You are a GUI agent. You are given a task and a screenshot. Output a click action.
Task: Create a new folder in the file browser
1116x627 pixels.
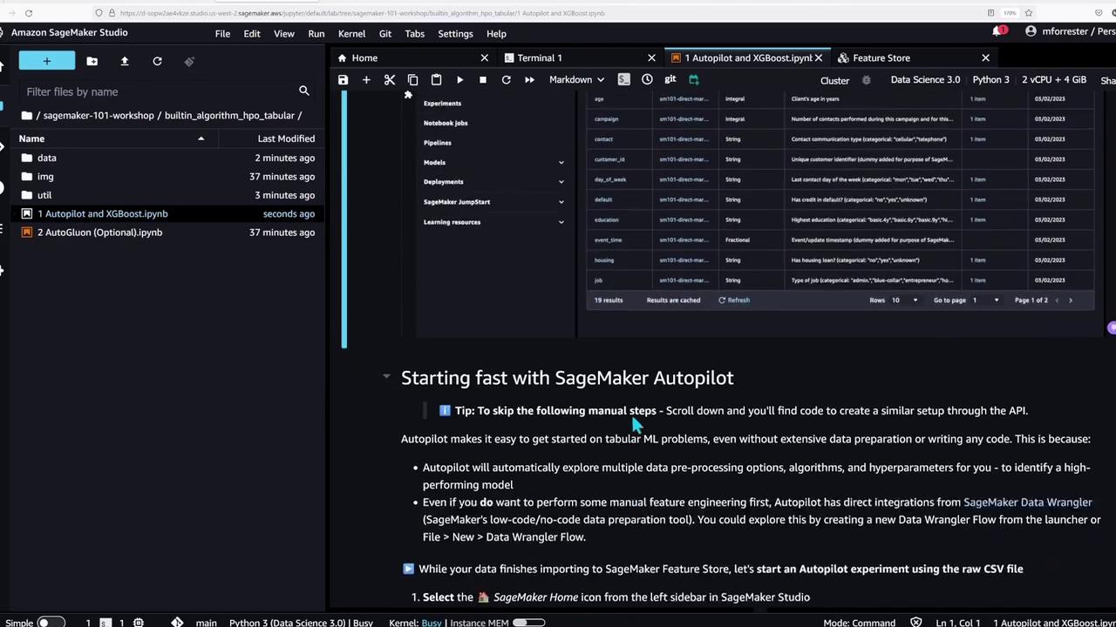(92, 61)
